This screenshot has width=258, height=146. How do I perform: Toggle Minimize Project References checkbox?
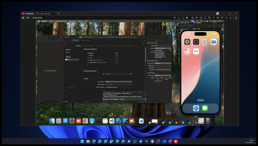155,70
